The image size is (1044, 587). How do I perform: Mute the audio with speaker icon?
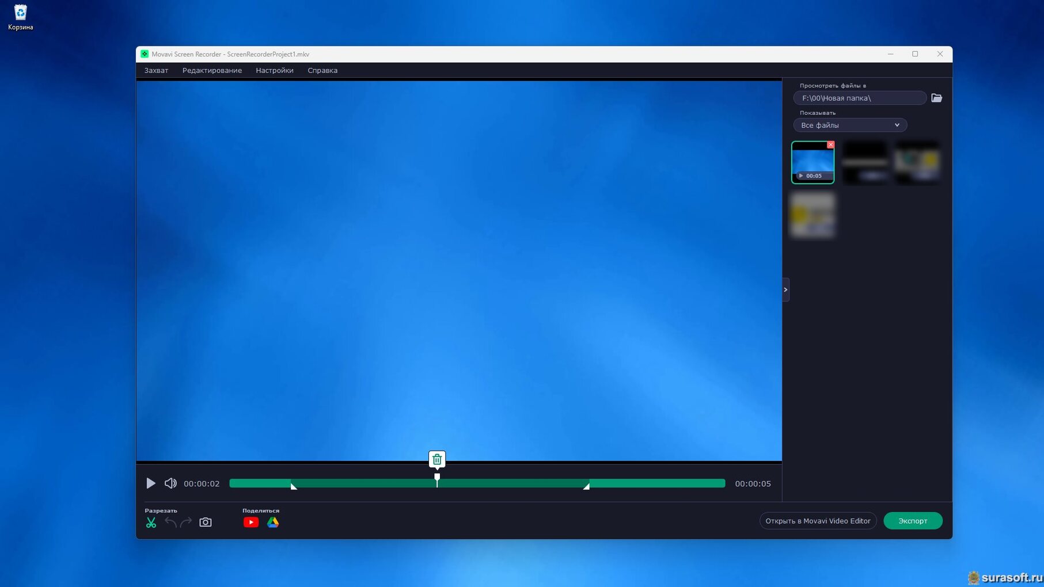tap(170, 483)
